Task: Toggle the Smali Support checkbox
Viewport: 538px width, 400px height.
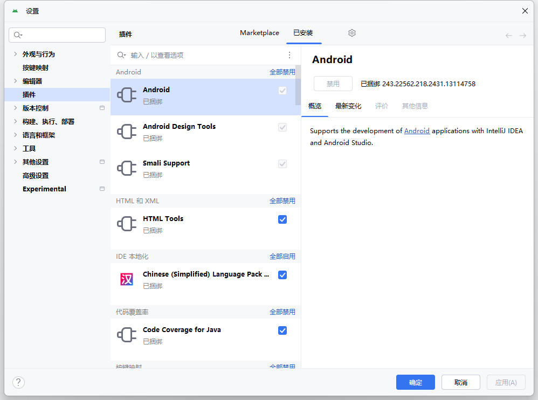Action: coord(282,164)
